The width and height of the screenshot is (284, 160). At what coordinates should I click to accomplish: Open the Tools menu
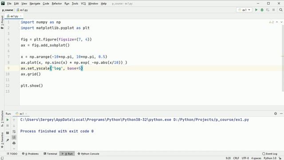(x=75, y=4)
